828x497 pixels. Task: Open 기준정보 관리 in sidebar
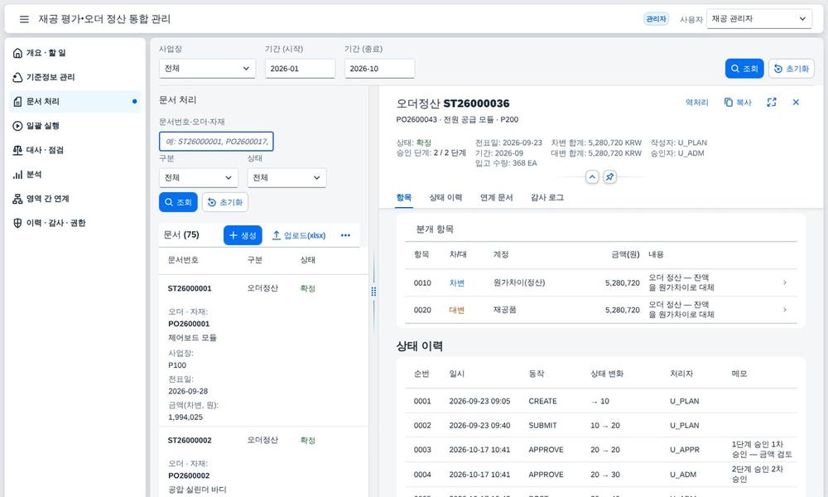(x=75, y=77)
